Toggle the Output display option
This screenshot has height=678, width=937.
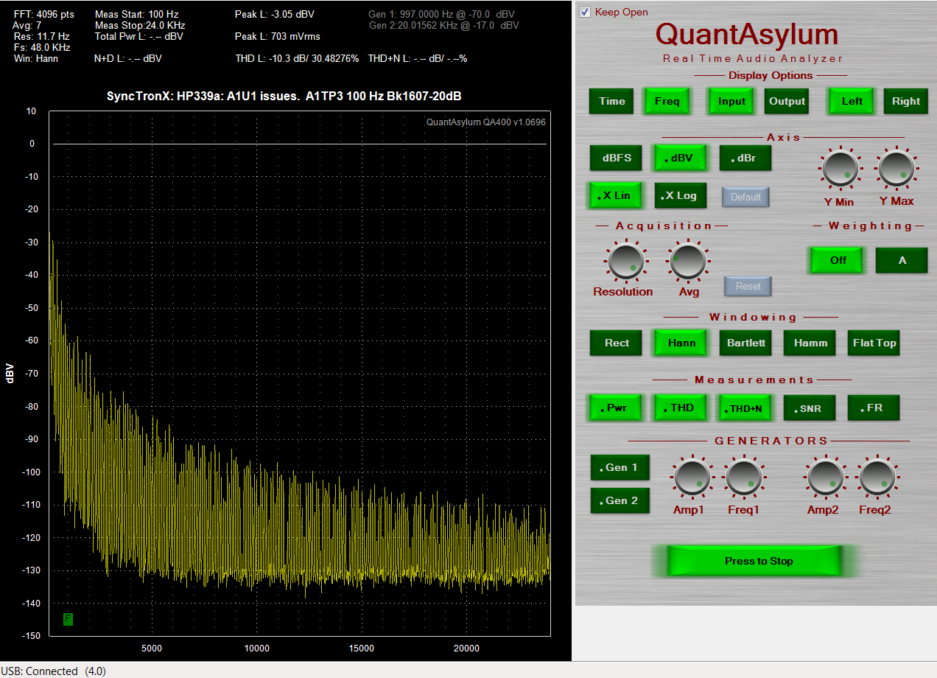pyautogui.click(x=787, y=102)
